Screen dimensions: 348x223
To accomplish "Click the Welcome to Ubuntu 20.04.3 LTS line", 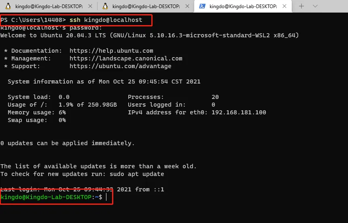I will tap(149, 35).
